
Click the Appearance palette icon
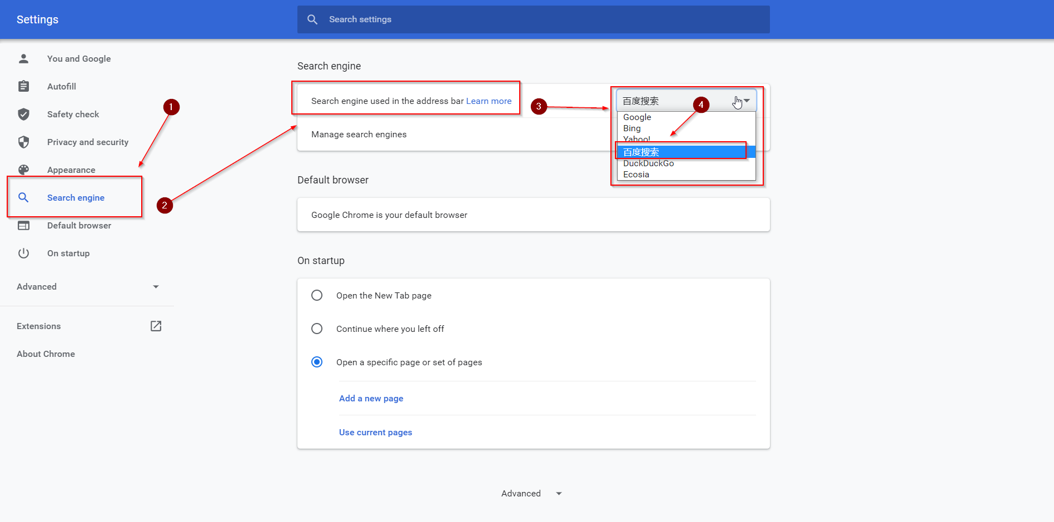(x=23, y=170)
